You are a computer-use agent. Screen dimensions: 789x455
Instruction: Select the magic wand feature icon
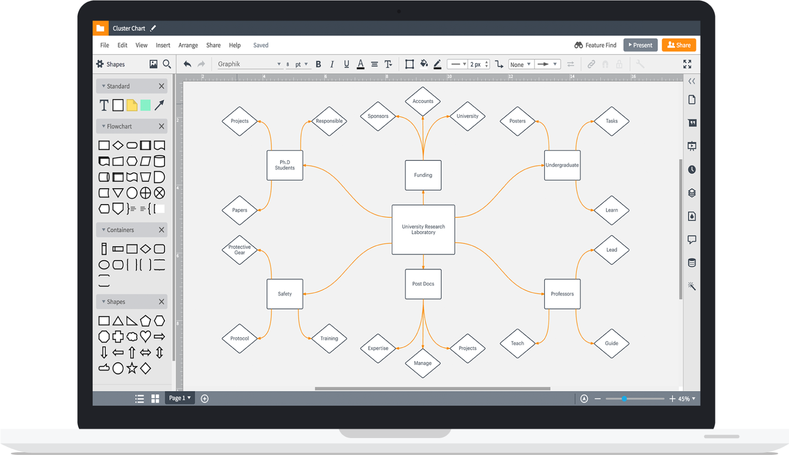tap(692, 286)
